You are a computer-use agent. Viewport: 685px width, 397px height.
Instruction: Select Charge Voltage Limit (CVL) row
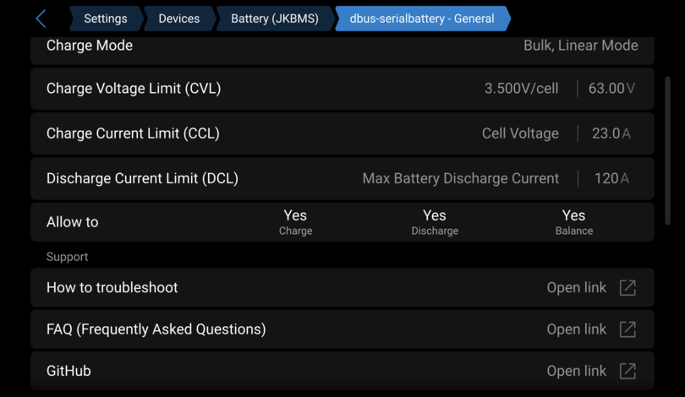[x=342, y=89]
